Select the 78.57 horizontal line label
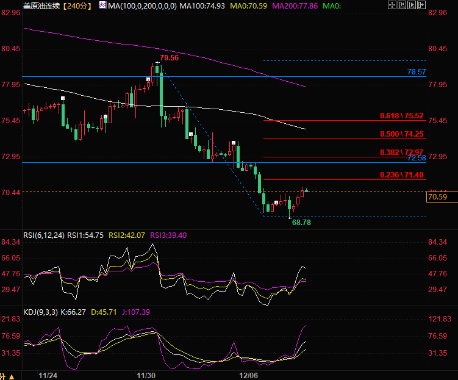 coord(416,72)
